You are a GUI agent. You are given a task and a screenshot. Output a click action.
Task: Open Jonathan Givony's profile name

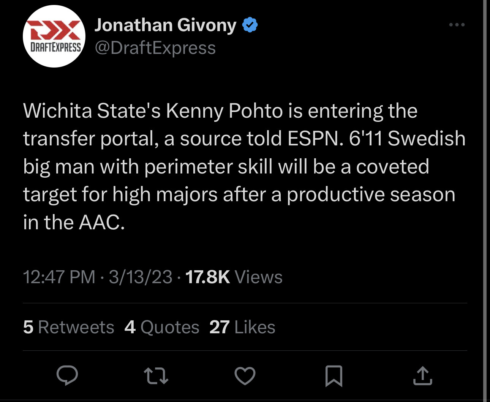tap(165, 25)
